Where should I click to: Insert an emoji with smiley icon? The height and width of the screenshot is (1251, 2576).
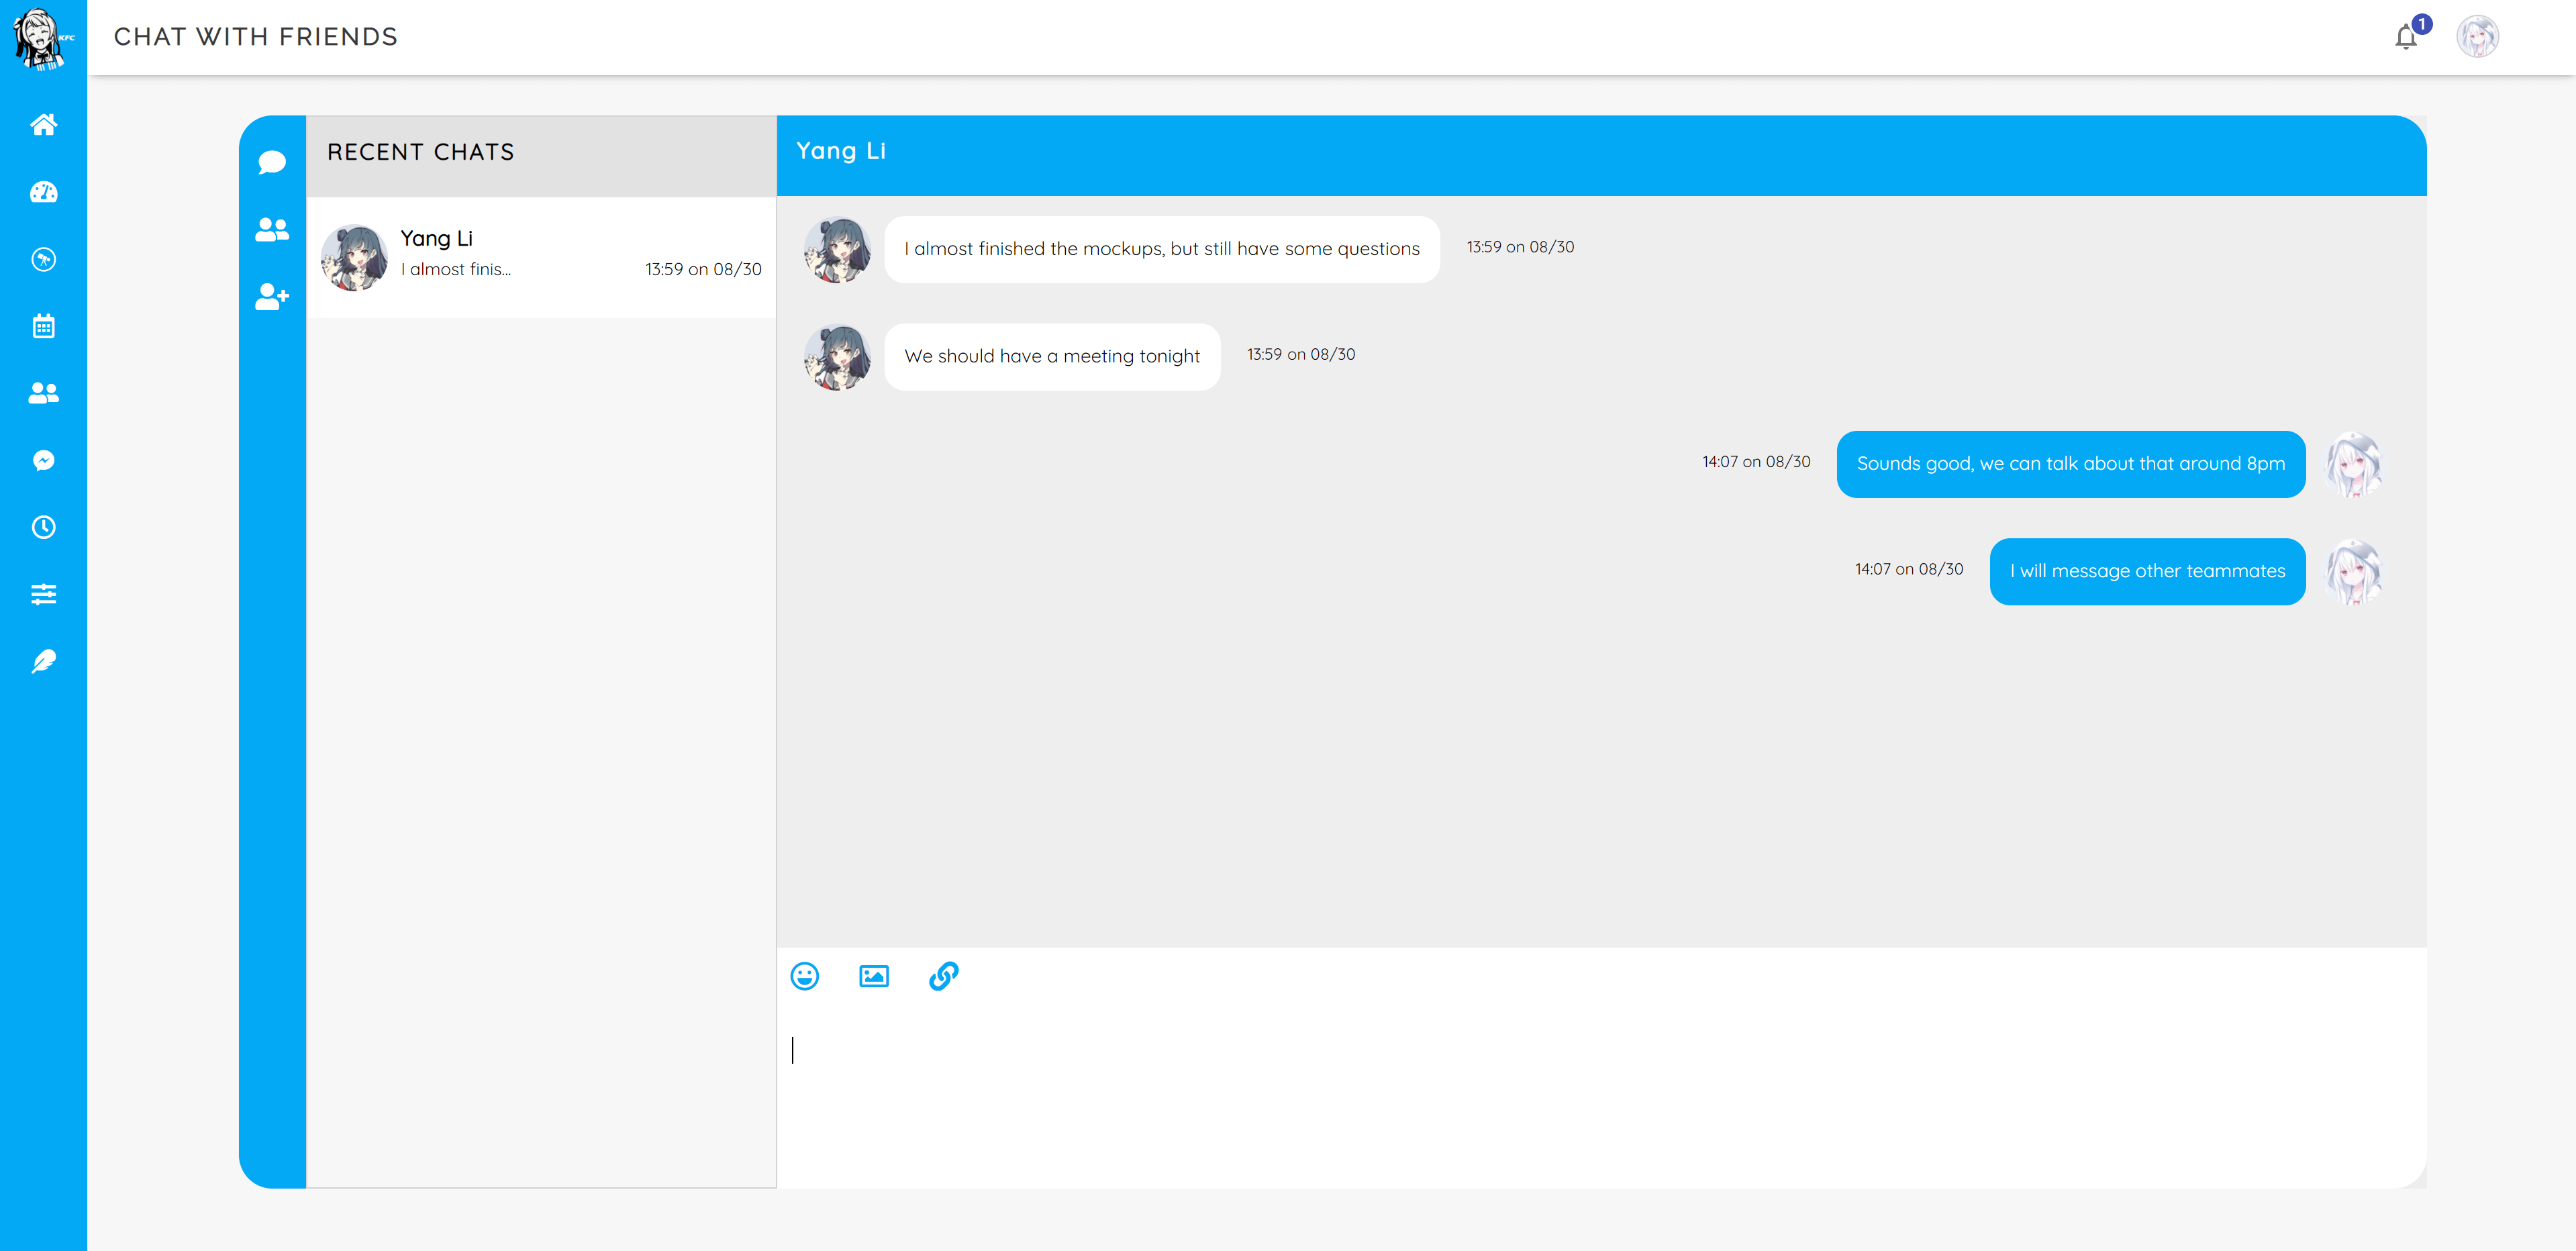click(x=804, y=976)
